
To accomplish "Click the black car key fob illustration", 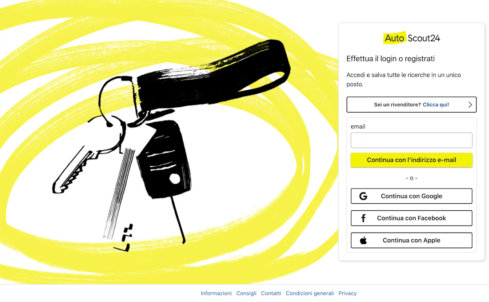I will [x=164, y=159].
